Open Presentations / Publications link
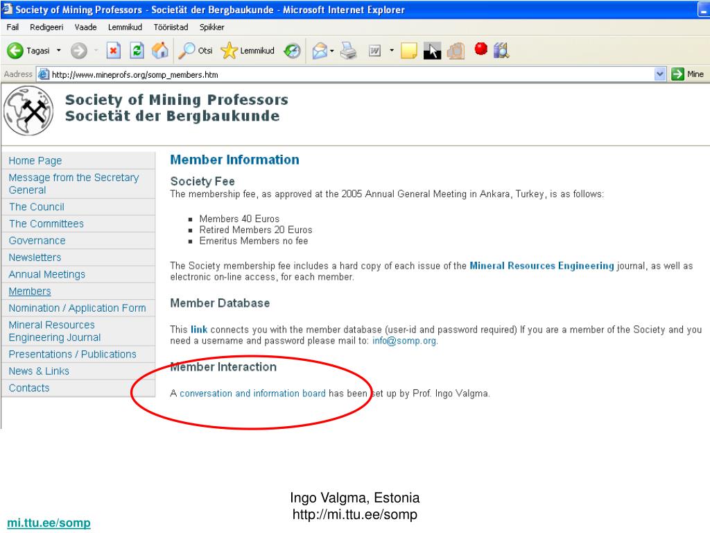This screenshot has height=533, width=710. click(72, 355)
